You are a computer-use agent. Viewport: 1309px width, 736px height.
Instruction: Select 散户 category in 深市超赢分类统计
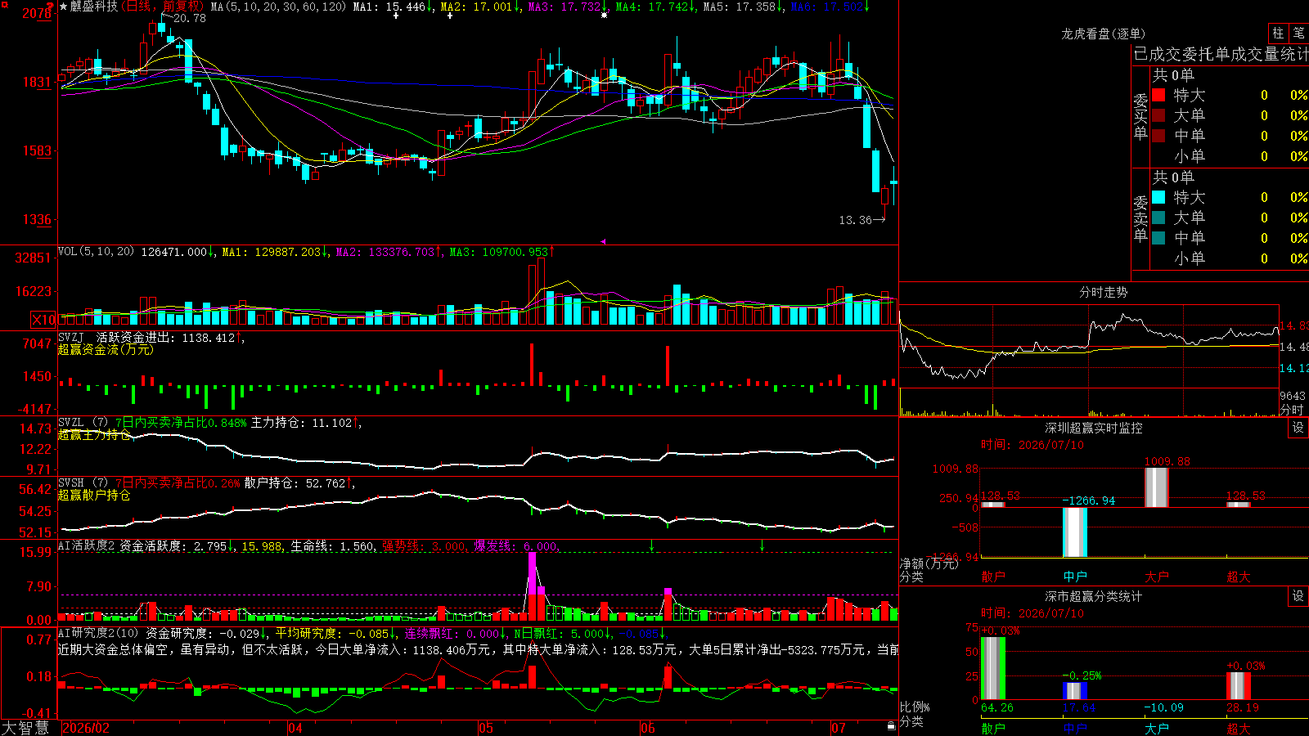click(993, 729)
